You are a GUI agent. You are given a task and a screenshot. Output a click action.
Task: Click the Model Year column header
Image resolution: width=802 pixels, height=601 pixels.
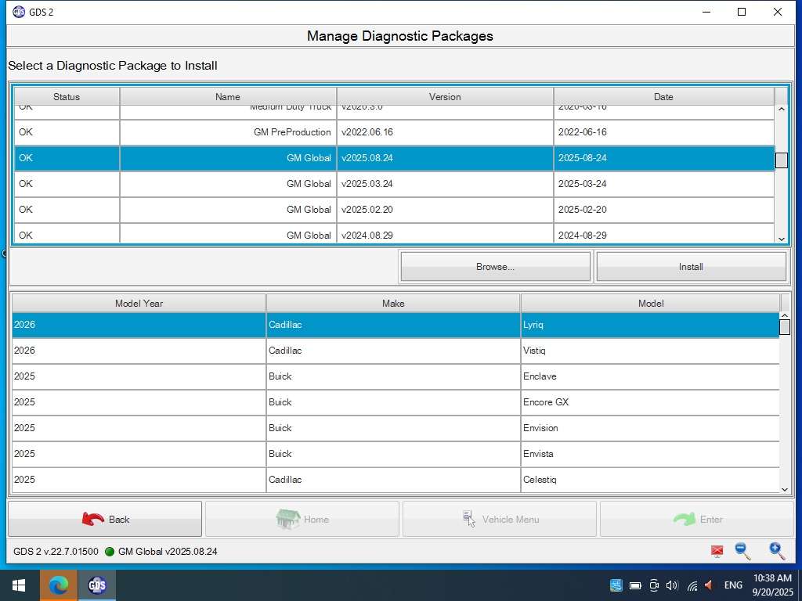(x=139, y=304)
